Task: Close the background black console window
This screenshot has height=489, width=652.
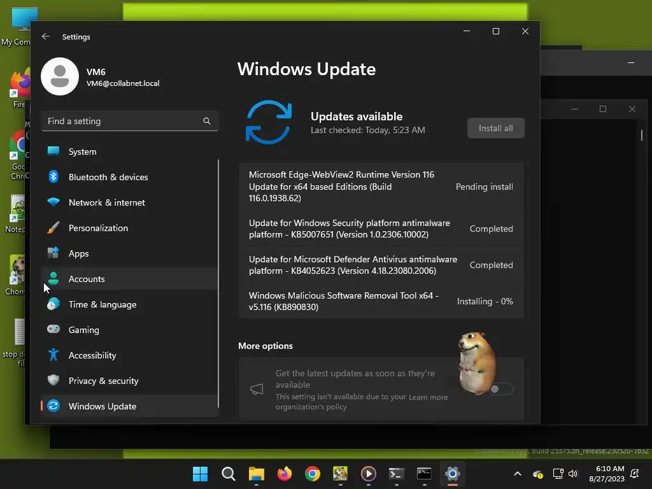Action: click(x=632, y=109)
